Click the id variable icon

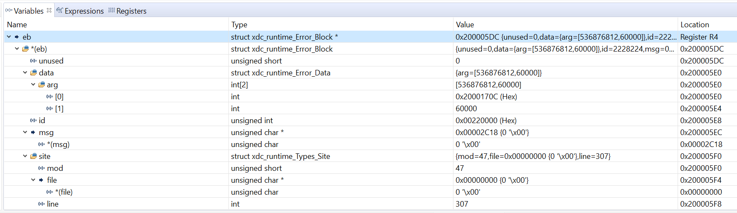[33, 121]
